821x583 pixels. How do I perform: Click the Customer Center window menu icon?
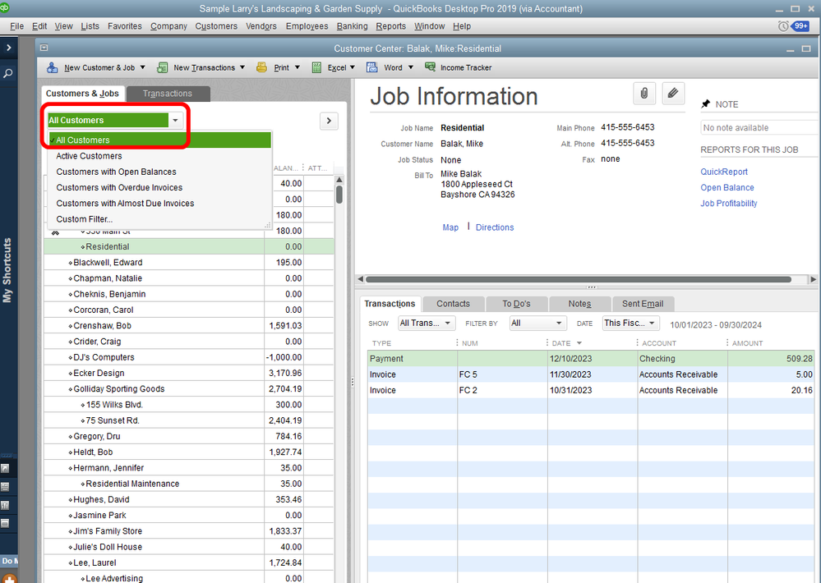[44, 48]
